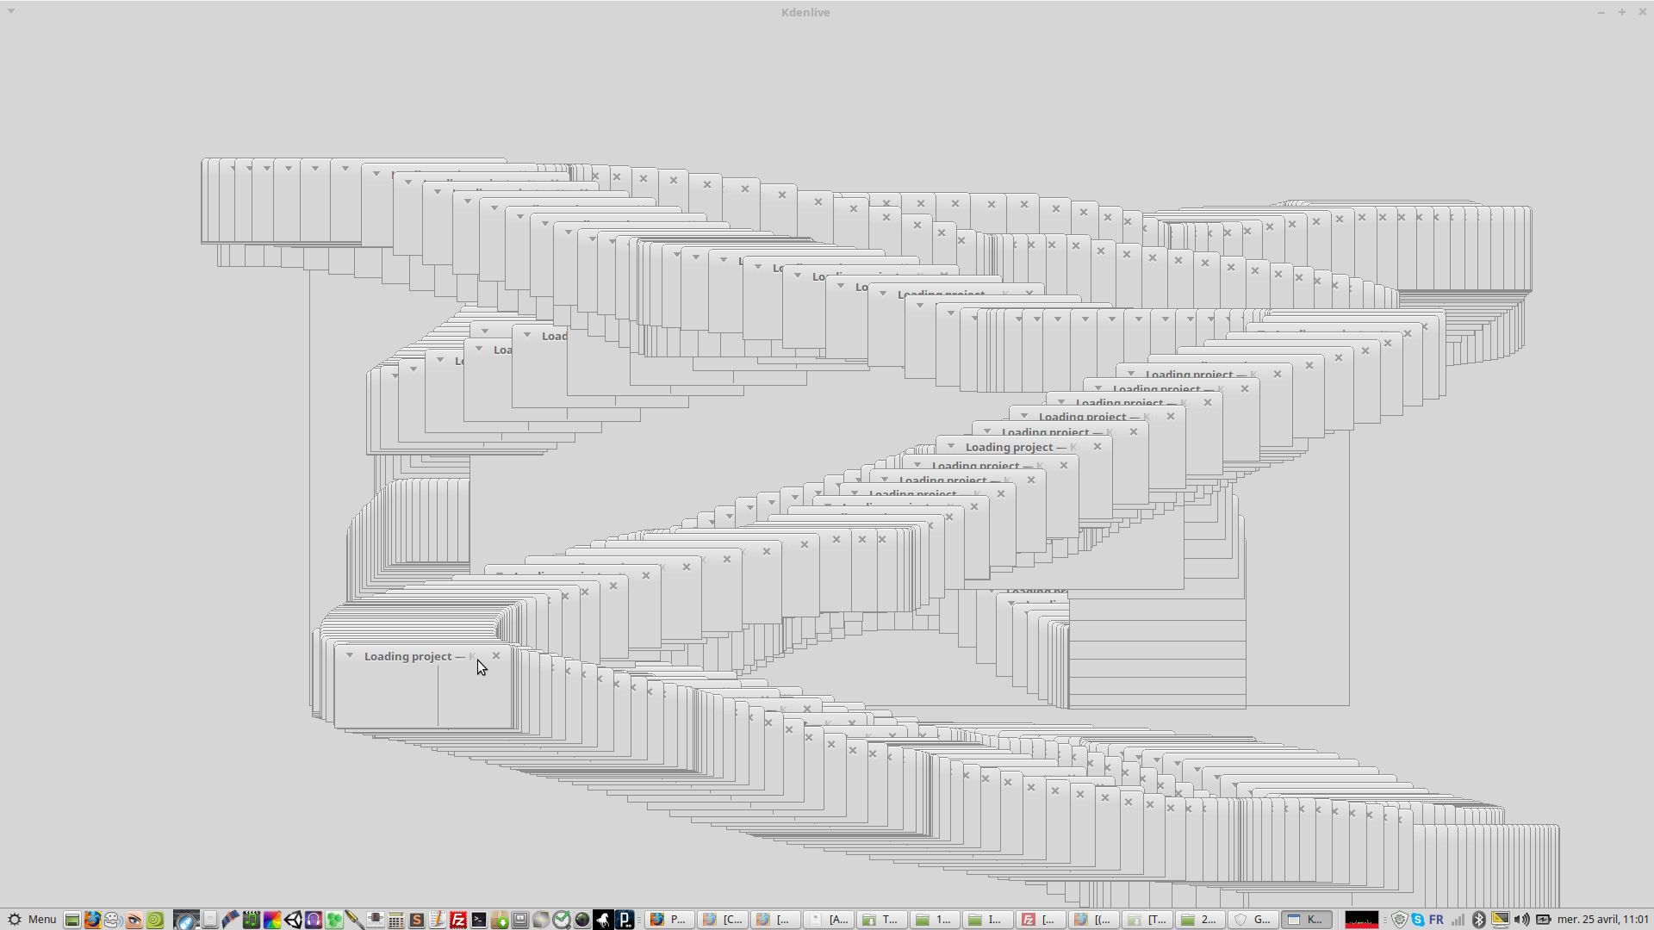This screenshot has height=930, width=1654.
Task: Show the desktop with the green panel icon
Action: (x=72, y=920)
